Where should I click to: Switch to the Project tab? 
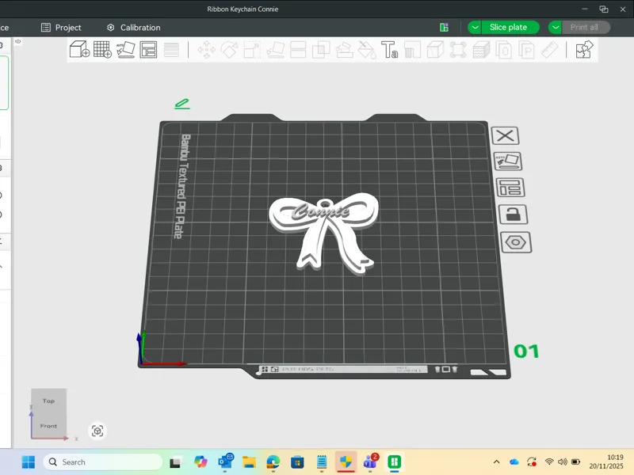tap(61, 28)
